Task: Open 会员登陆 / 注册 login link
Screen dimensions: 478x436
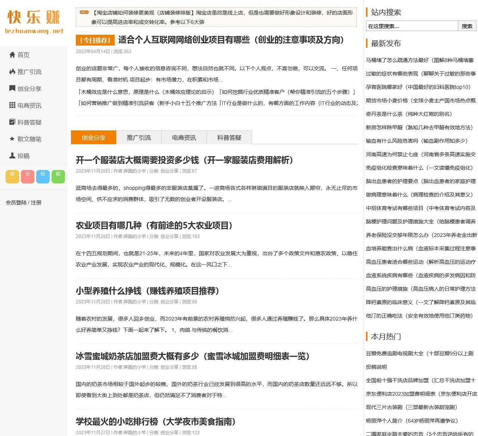Action: coord(24,202)
